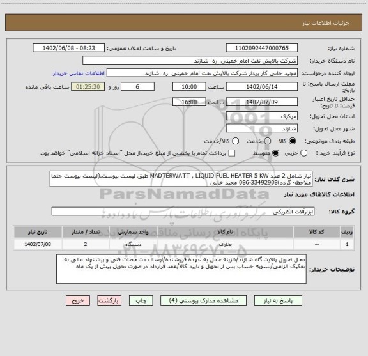This screenshot has height=356, width=368.
Task: Click the goods group field ابزارآلات الکتریکی
Action: click(x=183, y=212)
